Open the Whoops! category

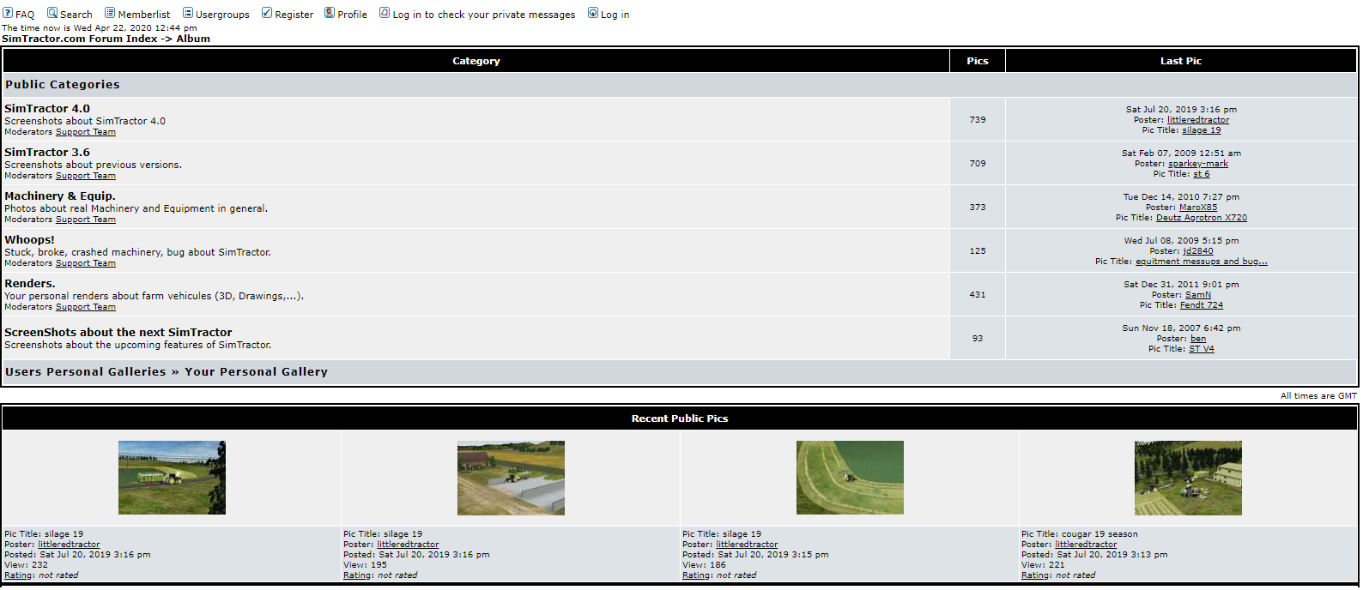point(29,240)
